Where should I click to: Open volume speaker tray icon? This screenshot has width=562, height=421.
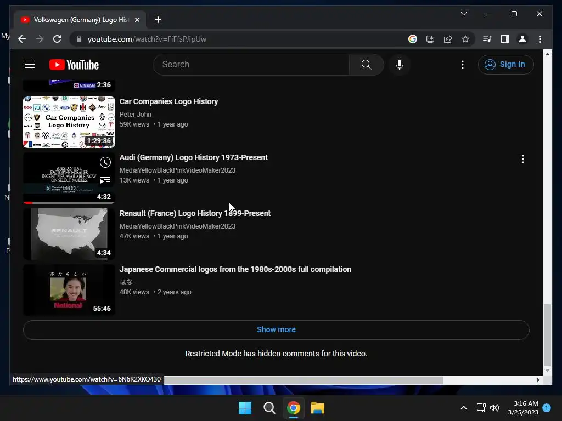point(494,408)
